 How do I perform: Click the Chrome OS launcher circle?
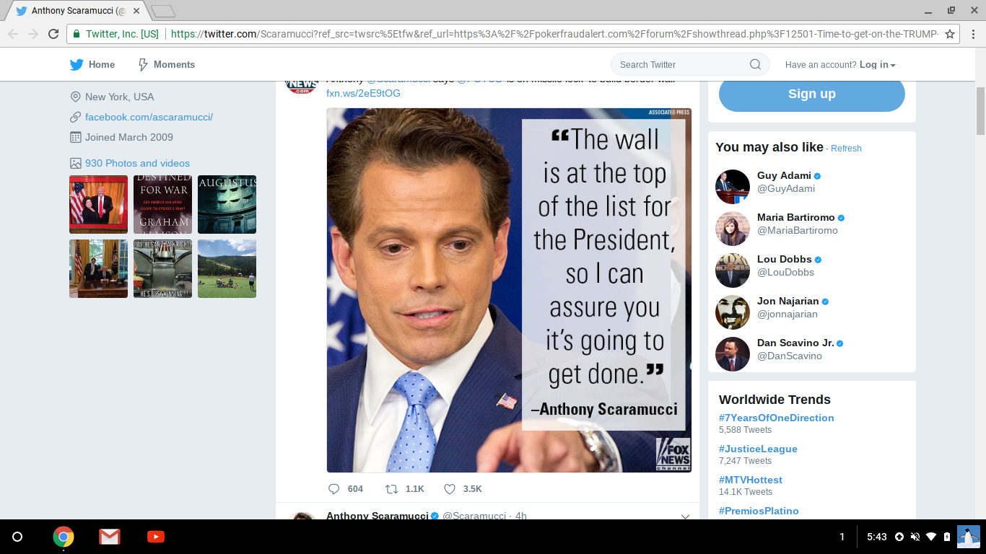click(x=18, y=537)
